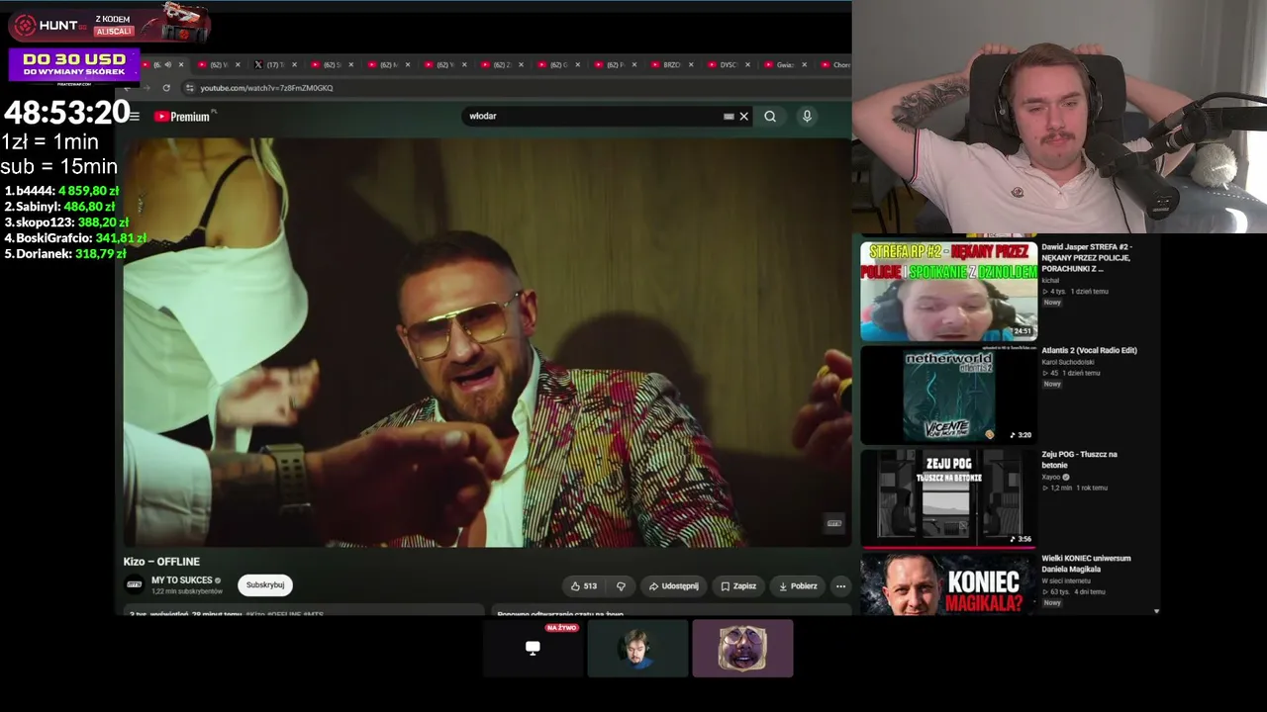Viewport: 1267px width, 712px height.
Task: Click the MTS watermark in the video corner
Action: (x=833, y=523)
